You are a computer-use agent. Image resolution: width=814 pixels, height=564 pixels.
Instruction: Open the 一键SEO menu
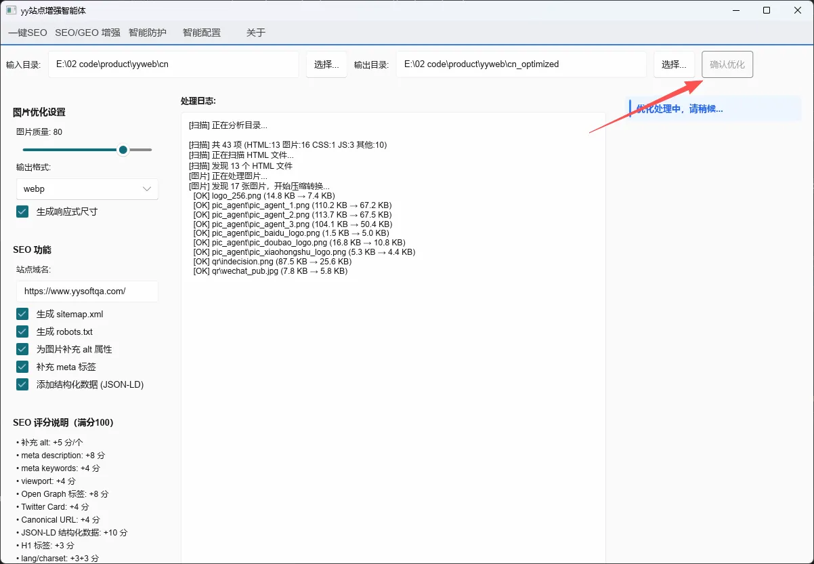pos(28,33)
